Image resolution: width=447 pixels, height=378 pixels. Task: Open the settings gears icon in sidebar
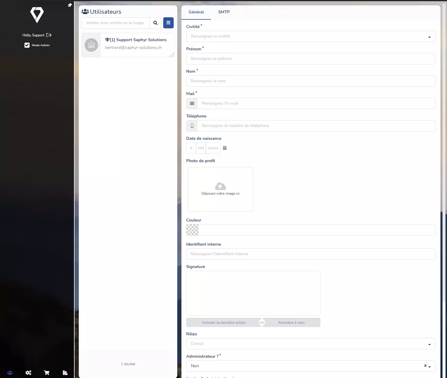[x=28, y=373]
